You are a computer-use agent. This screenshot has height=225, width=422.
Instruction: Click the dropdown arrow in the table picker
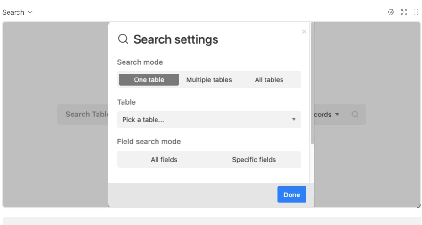tap(294, 120)
